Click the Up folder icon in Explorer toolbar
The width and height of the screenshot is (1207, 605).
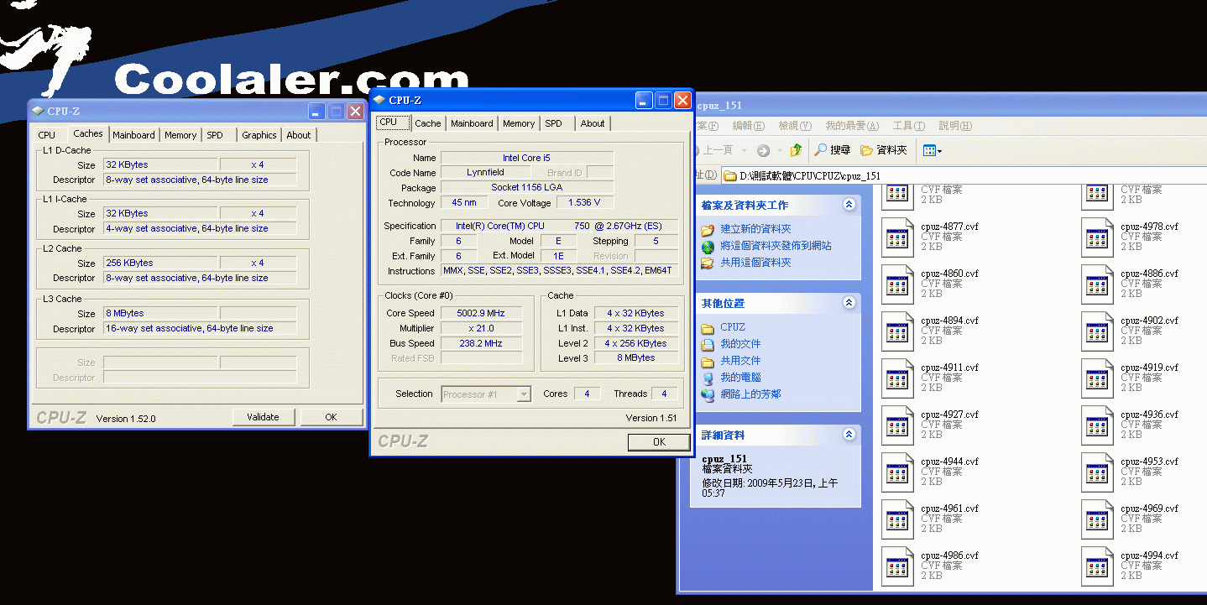[796, 150]
